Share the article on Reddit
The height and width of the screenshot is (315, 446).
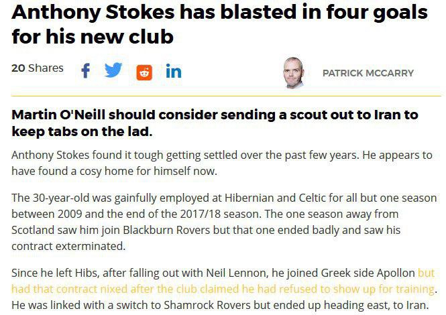(144, 72)
